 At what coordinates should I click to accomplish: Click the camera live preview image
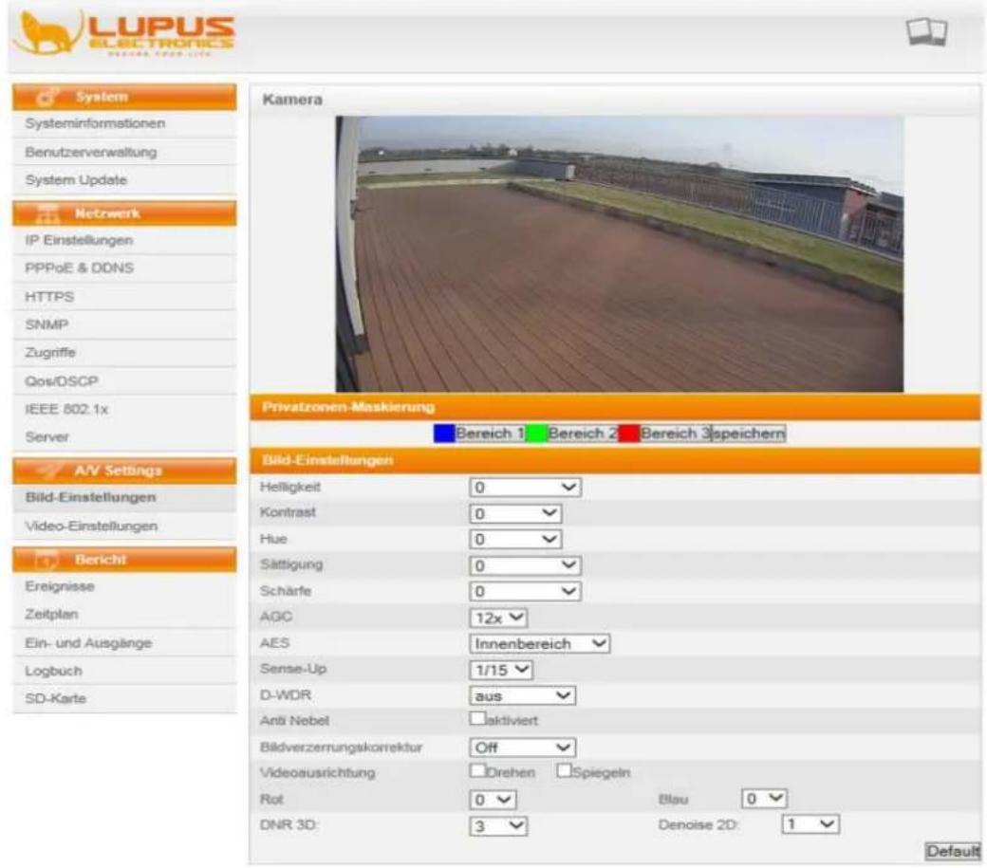[x=620, y=253]
